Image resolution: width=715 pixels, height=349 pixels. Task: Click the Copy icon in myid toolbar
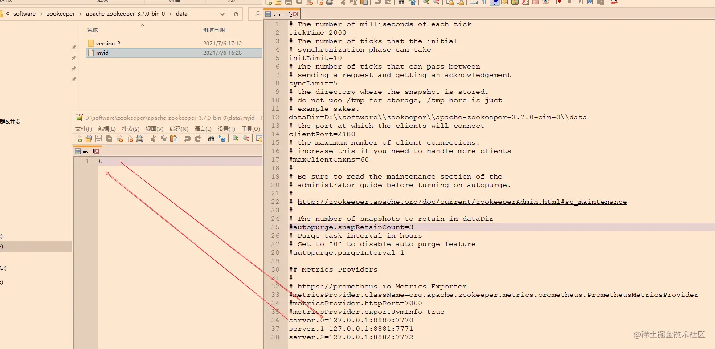click(163, 139)
